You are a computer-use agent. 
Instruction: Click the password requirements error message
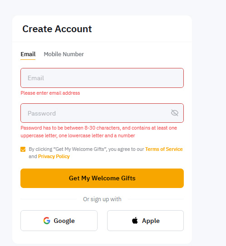click(x=98, y=132)
